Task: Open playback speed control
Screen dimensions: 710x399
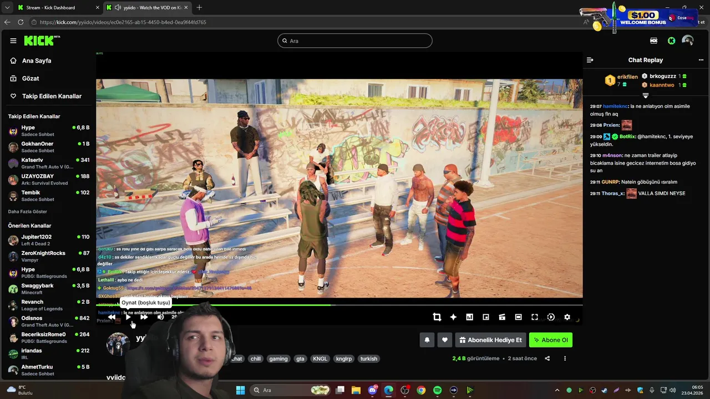Action: click(x=551, y=317)
